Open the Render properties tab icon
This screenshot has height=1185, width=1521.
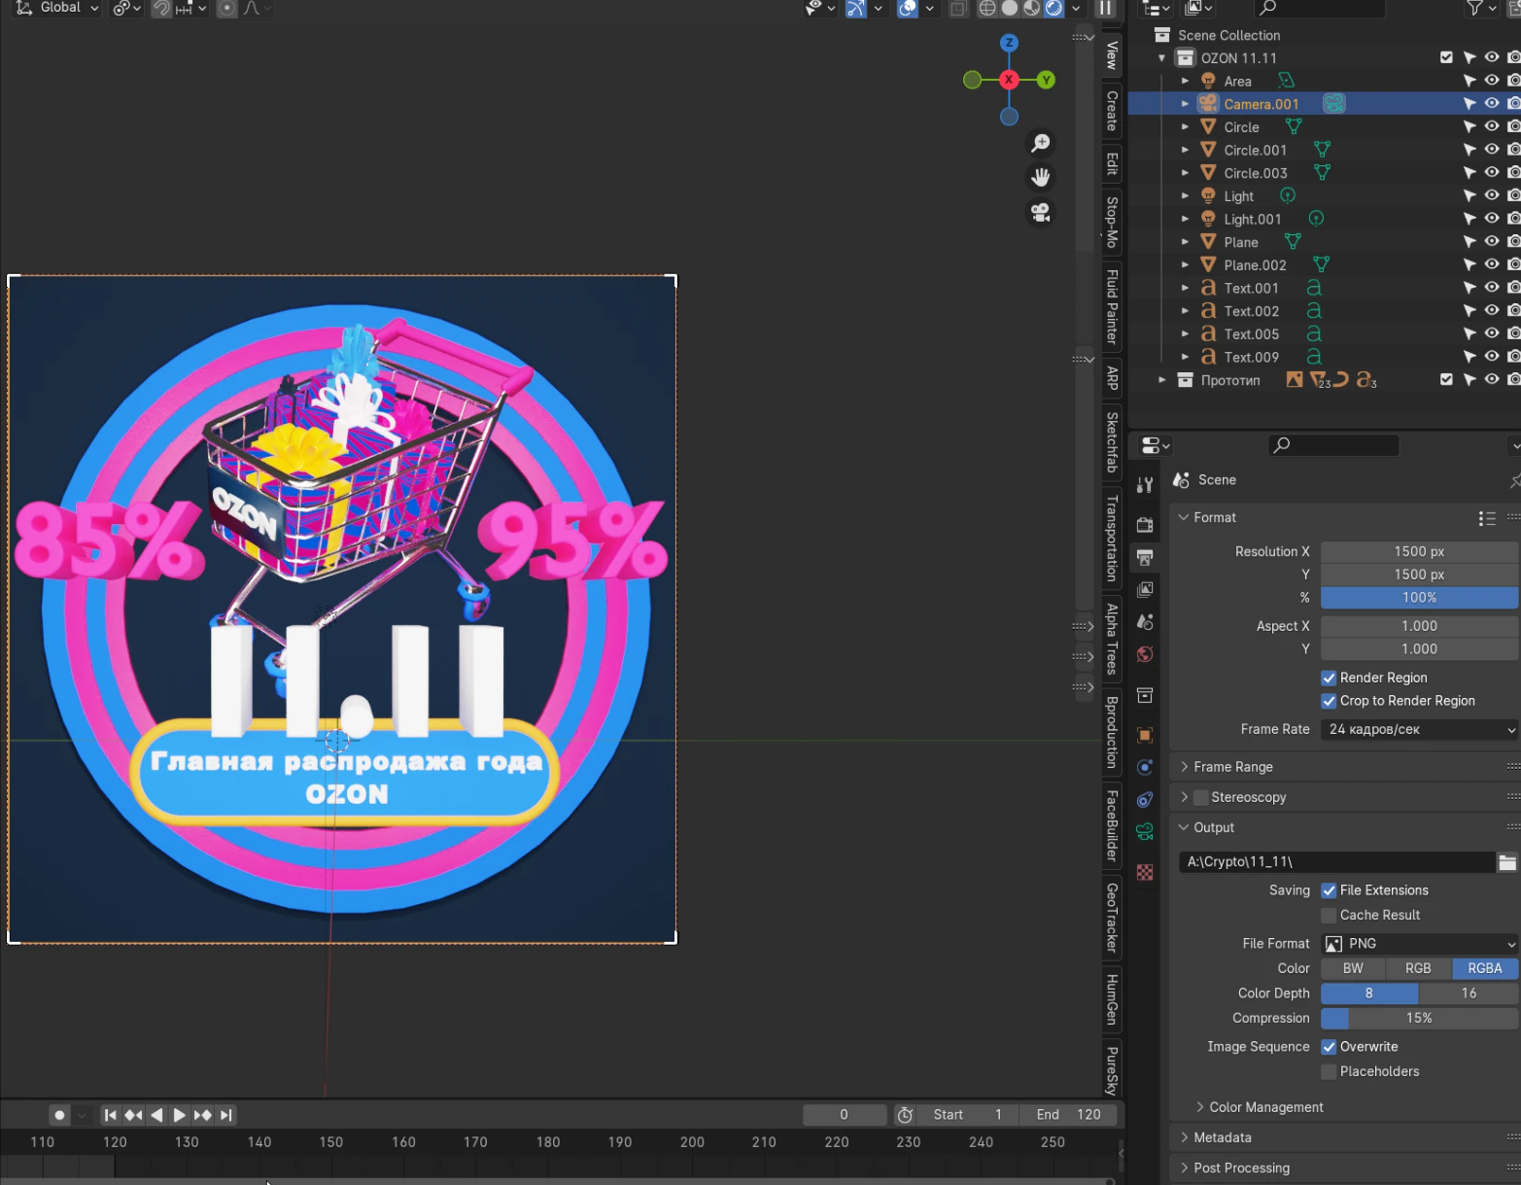(x=1145, y=525)
